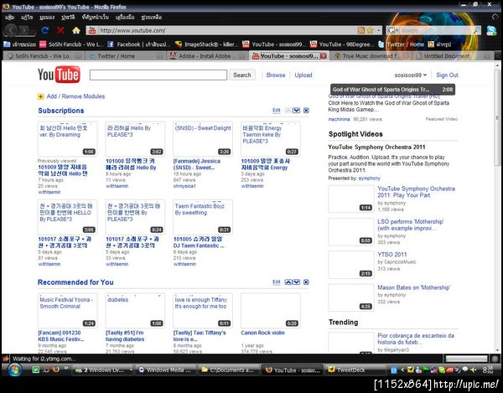Open the address bar history dropdown arrow
The image size is (503, 393).
(379, 30)
